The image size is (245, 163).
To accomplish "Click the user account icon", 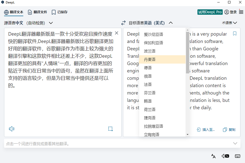I will tap(227, 12).
